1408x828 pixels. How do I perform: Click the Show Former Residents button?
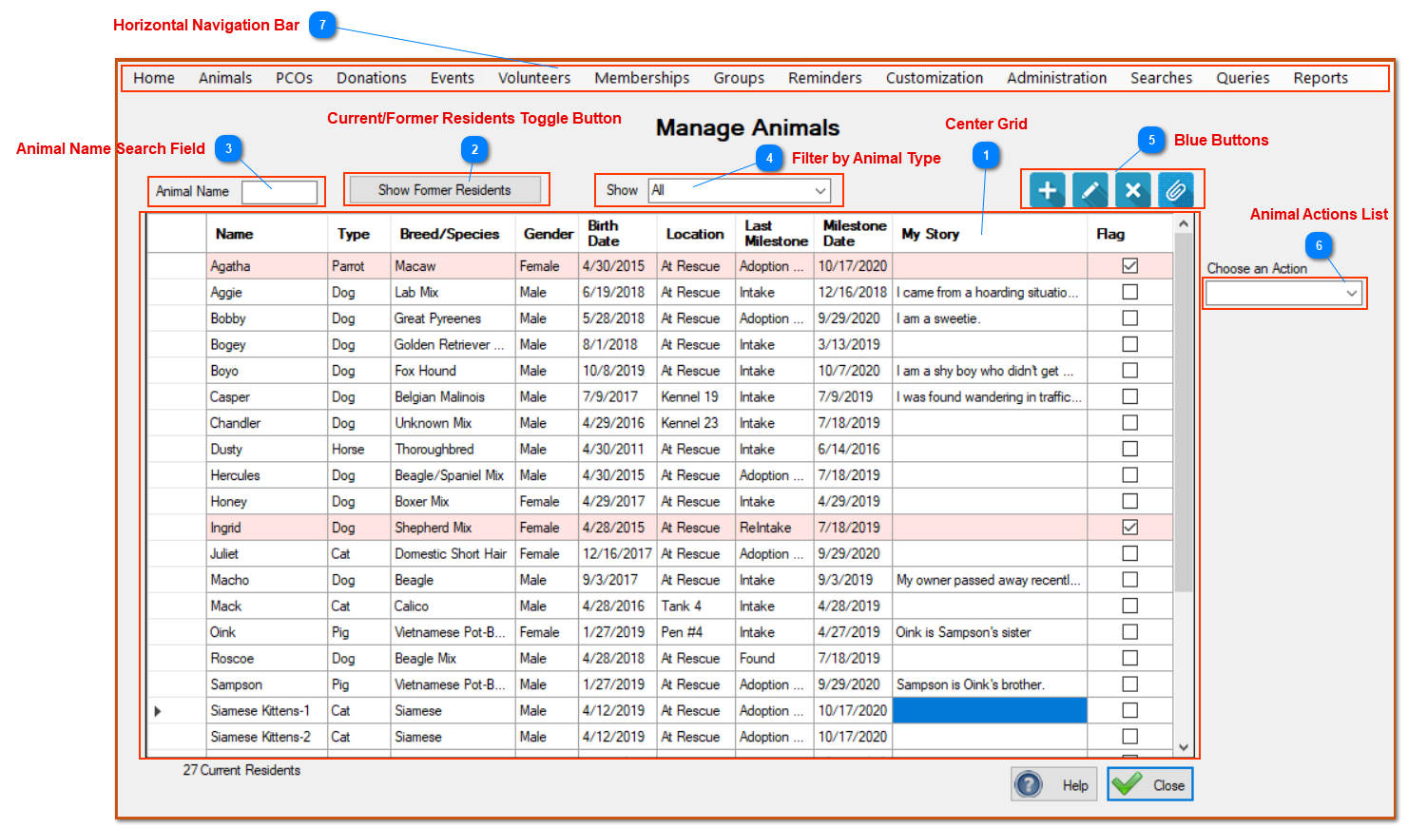(445, 190)
